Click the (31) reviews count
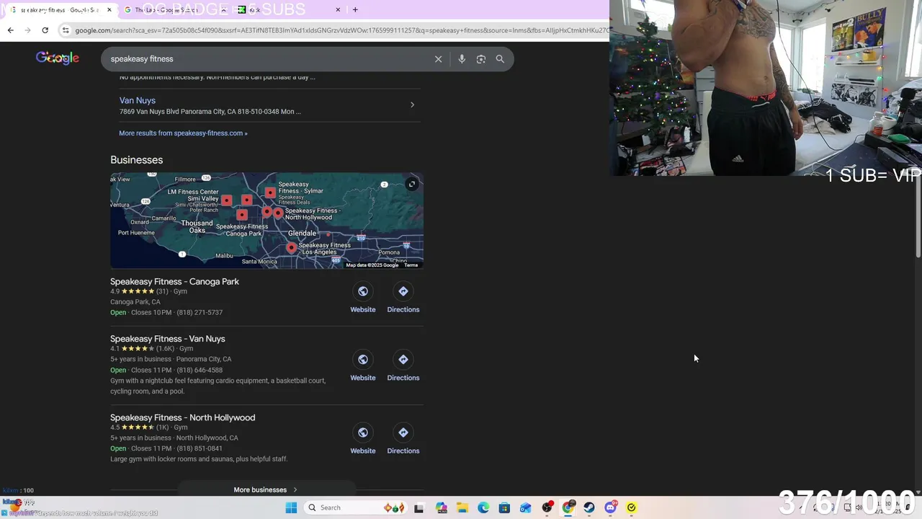The width and height of the screenshot is (922, 519). tap(162, 291)
